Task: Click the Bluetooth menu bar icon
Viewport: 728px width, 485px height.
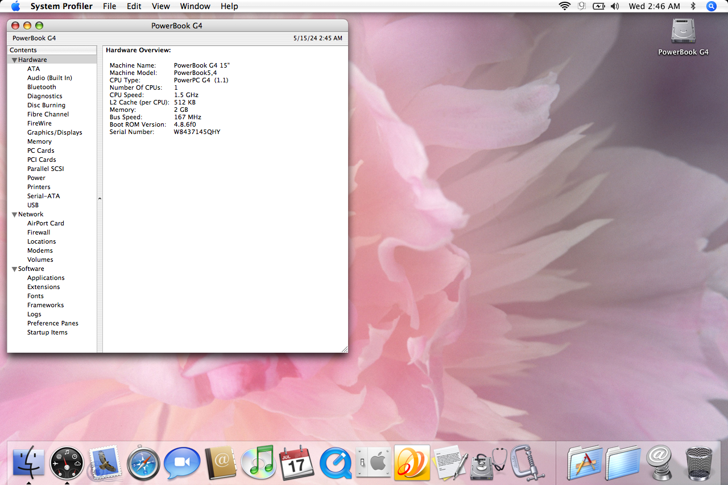Action: click(x=693, y=6)
